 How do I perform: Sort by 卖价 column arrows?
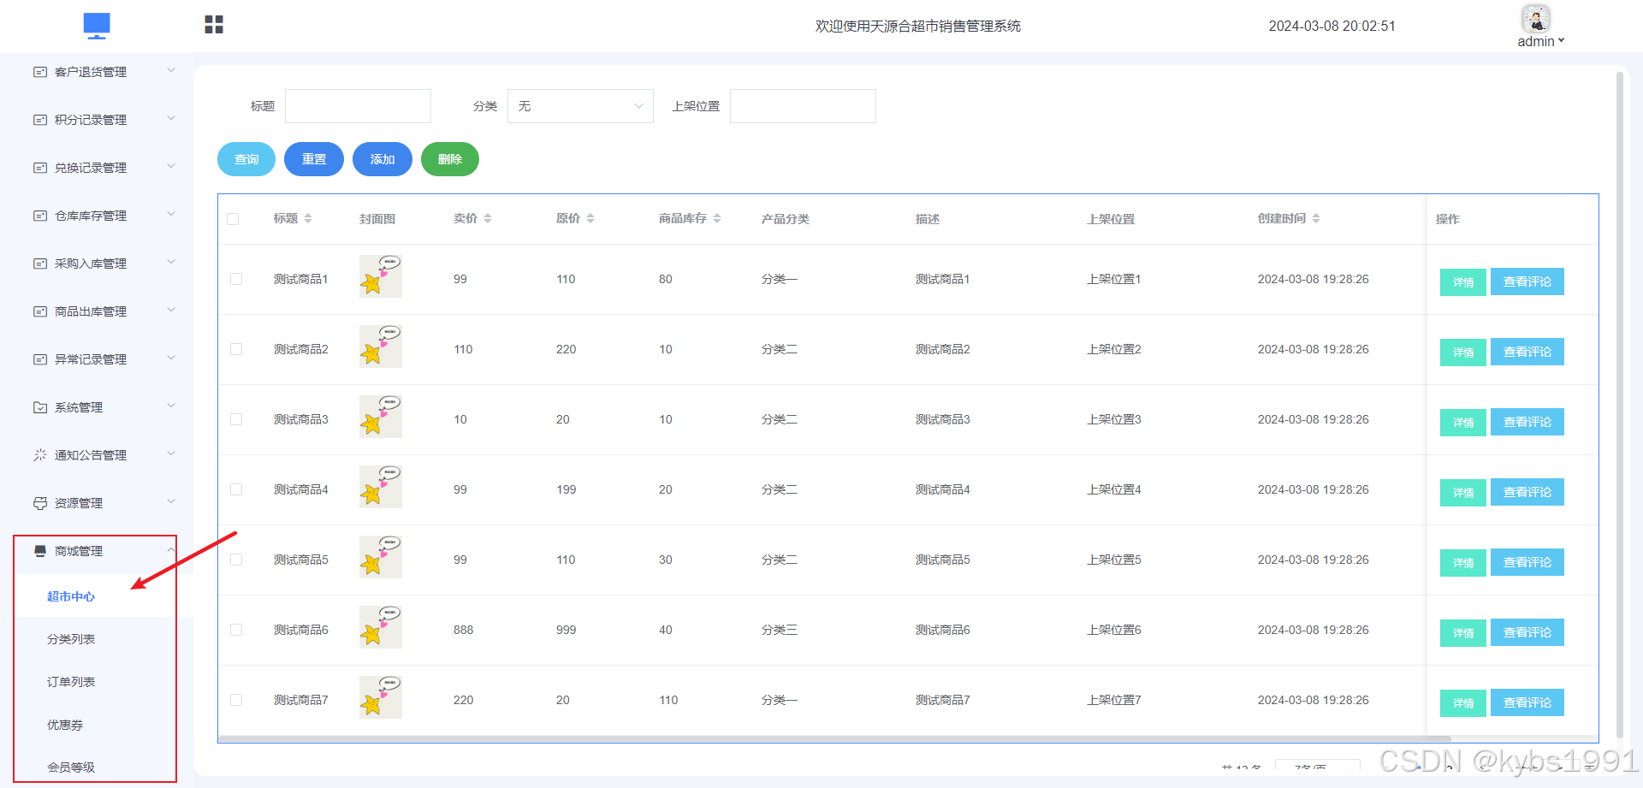[488, 219]
